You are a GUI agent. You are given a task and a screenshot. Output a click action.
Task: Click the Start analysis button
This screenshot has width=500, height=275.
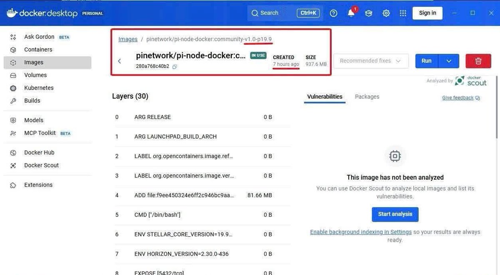[395, 214]
